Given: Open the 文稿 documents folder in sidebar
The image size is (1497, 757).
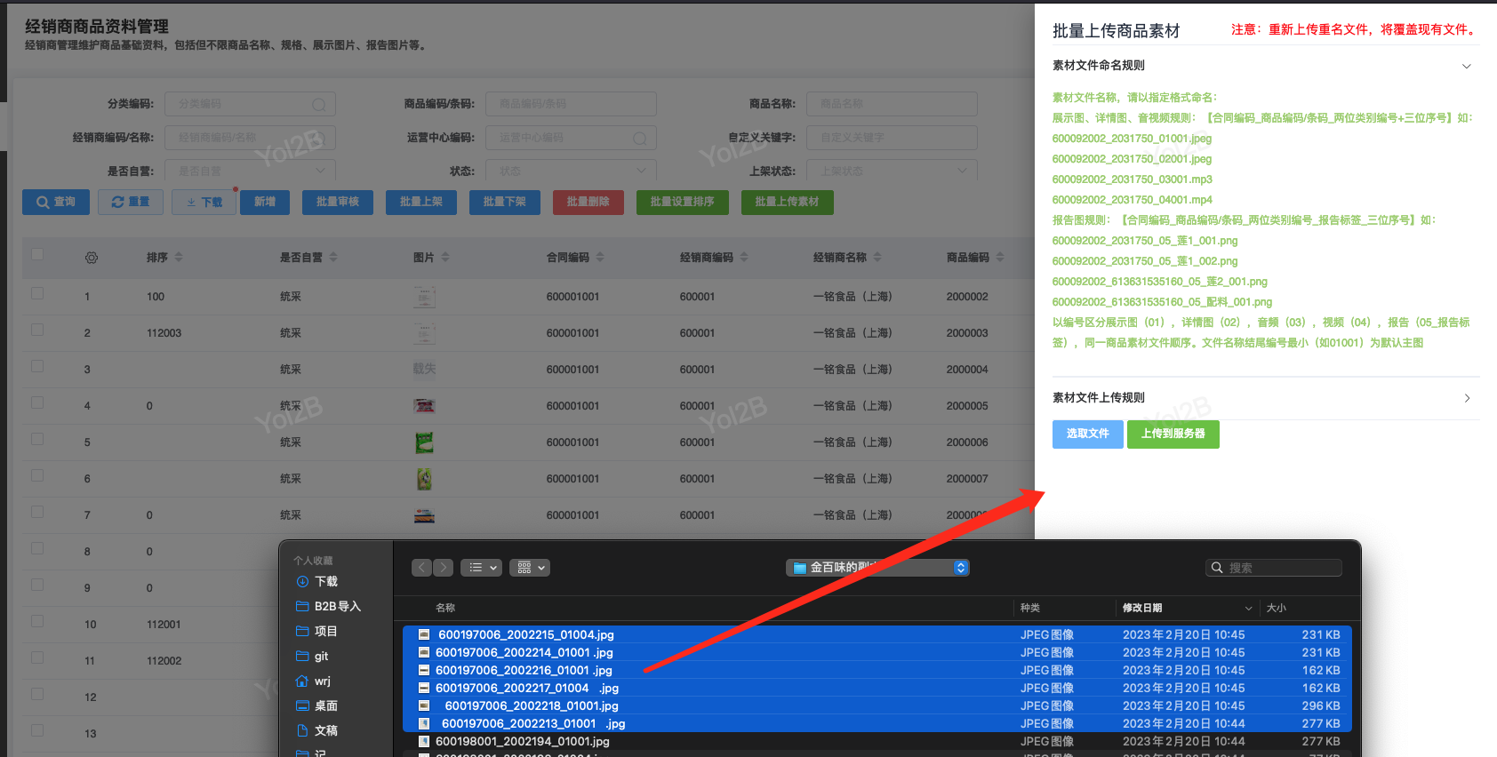Looking at the screenshot, I should point(317,730).
